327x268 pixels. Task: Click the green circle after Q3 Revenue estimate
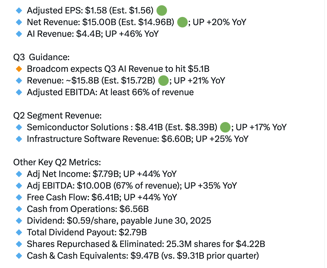coord(163,81)
